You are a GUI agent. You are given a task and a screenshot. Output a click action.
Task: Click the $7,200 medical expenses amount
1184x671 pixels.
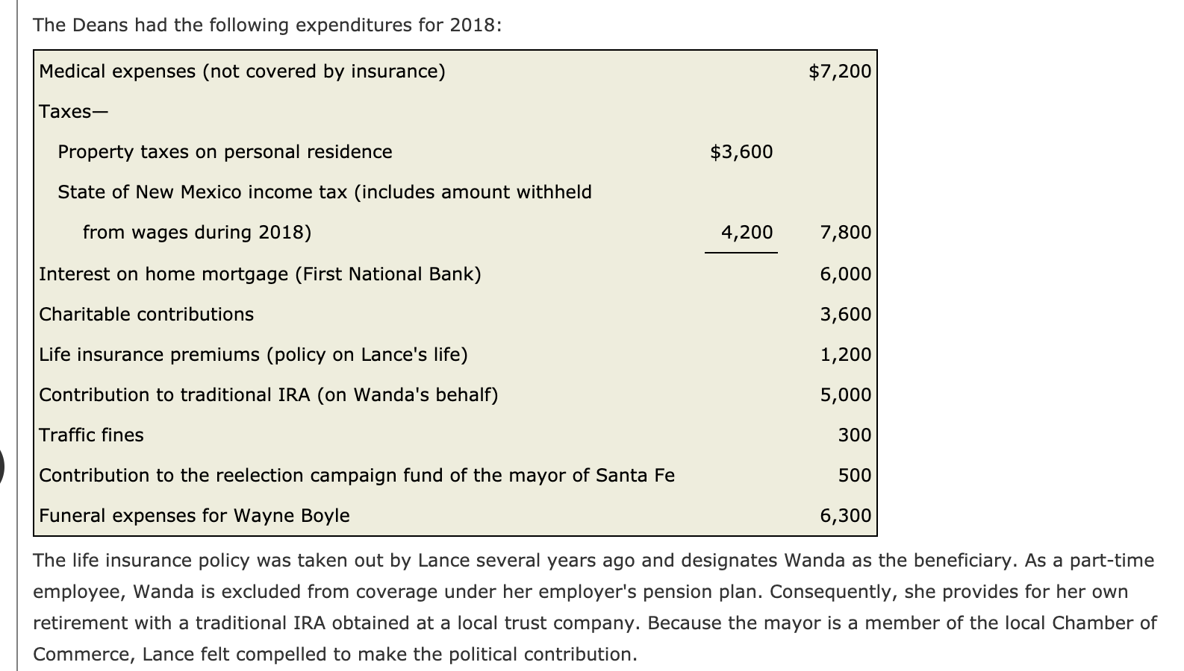[840, 72]
